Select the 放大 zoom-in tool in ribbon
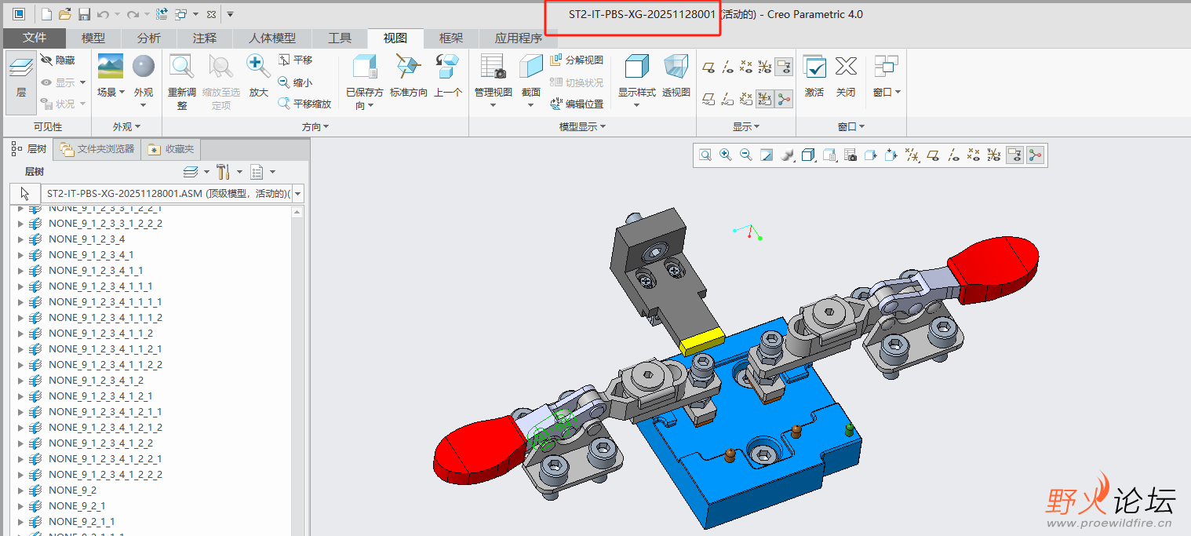Image resolution: width=1191 pixels, height=536 pixels. (258, 67)
